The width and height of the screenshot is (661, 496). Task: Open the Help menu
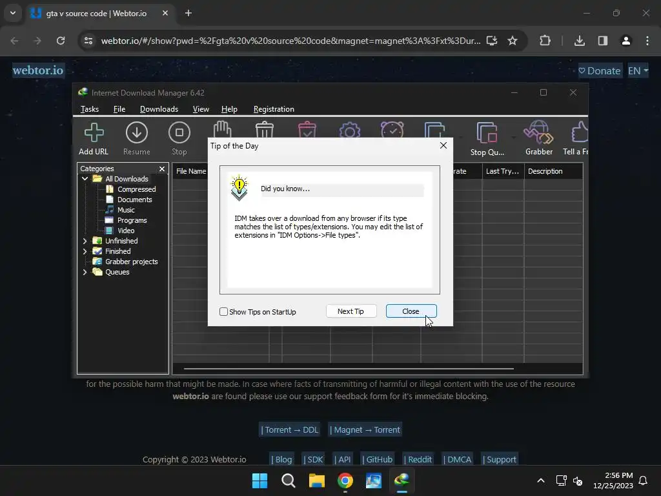pyautogui.click(x=229, y=108)
